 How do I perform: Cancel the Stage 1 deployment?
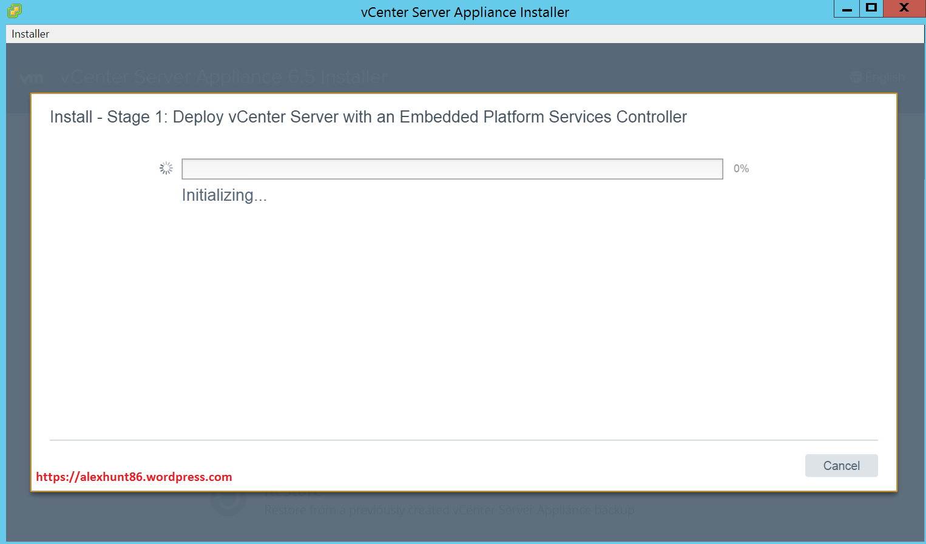841,465
